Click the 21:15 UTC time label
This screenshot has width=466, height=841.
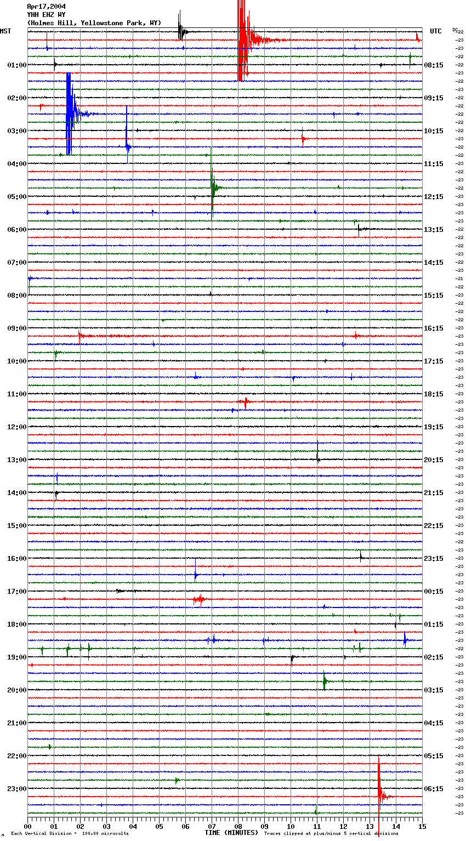click(434, 493)
